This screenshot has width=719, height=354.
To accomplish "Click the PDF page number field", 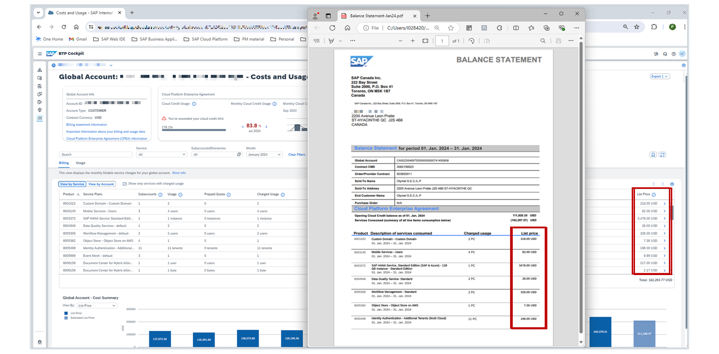I will 442,41.
